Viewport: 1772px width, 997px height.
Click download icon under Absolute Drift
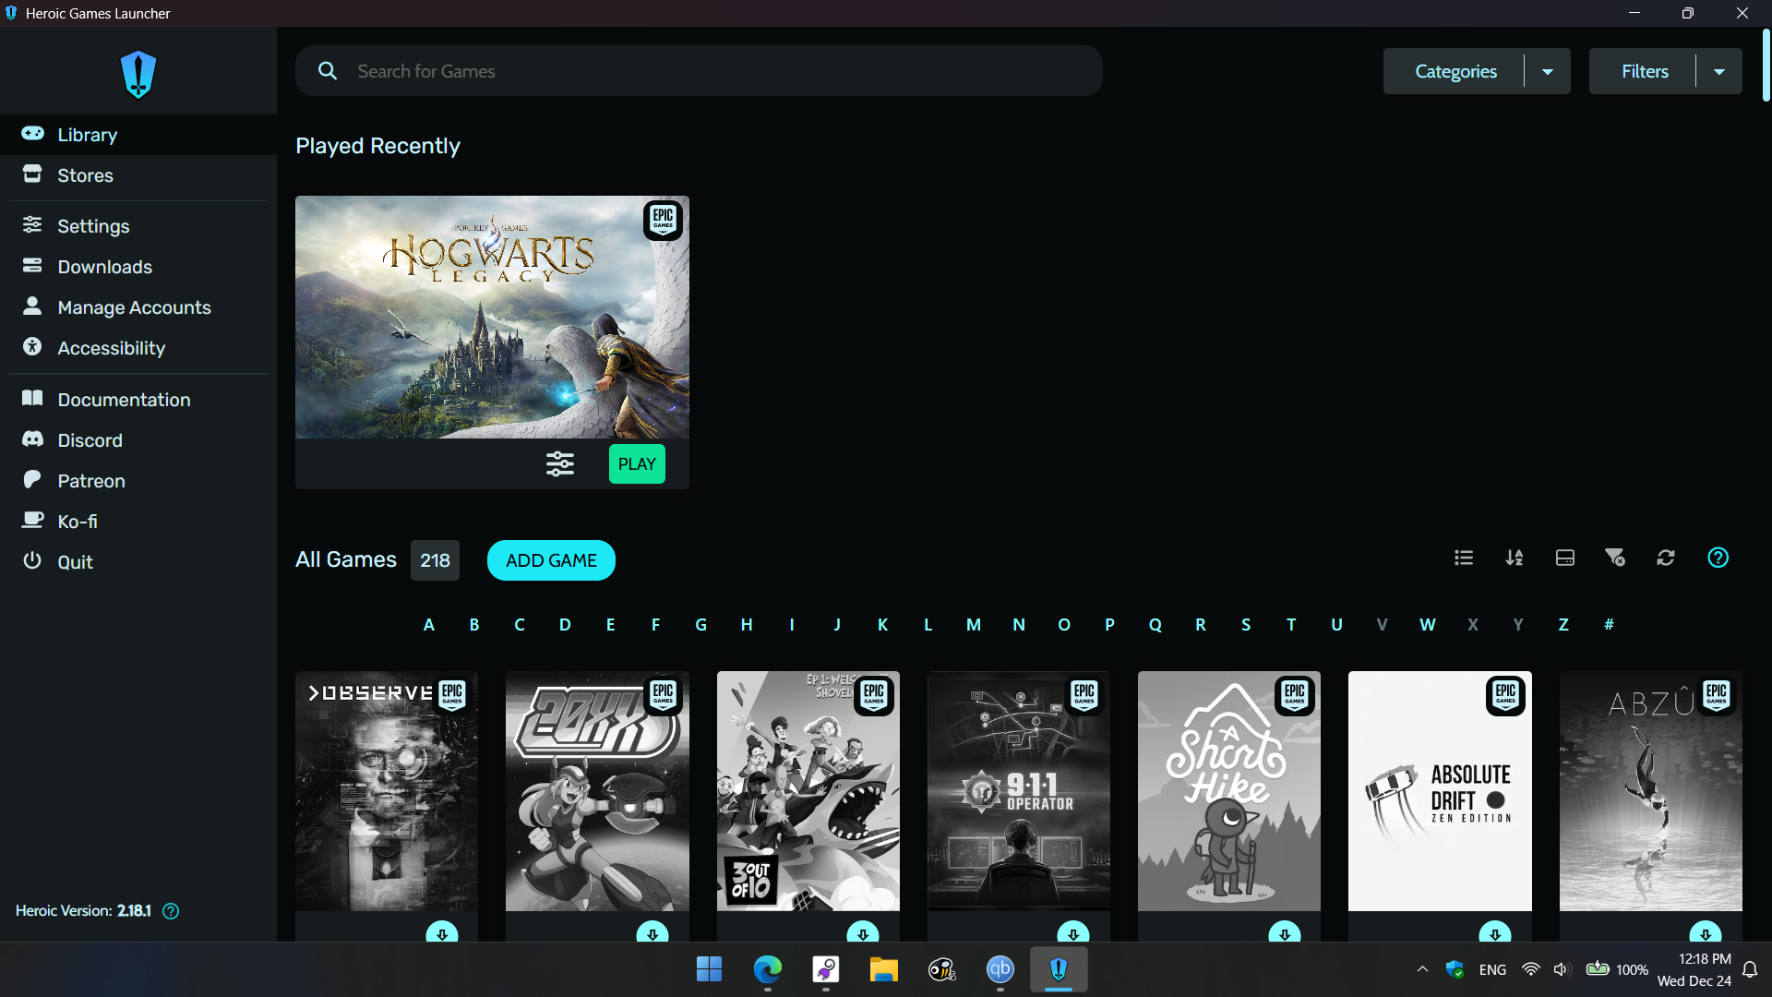1494,933
